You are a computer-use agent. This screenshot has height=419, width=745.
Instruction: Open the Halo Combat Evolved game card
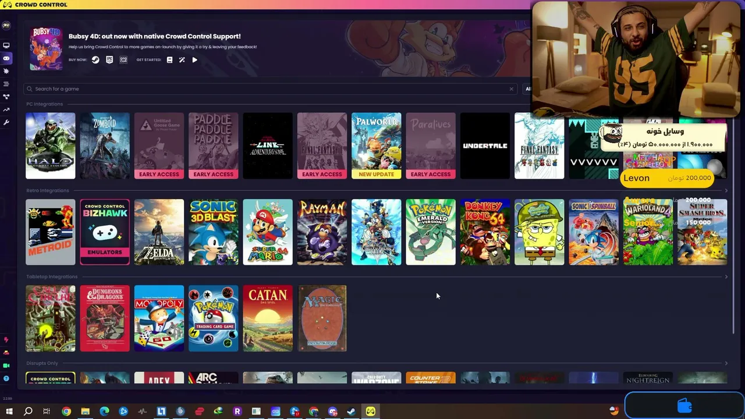pyautogui.click(x=51, y=145)
